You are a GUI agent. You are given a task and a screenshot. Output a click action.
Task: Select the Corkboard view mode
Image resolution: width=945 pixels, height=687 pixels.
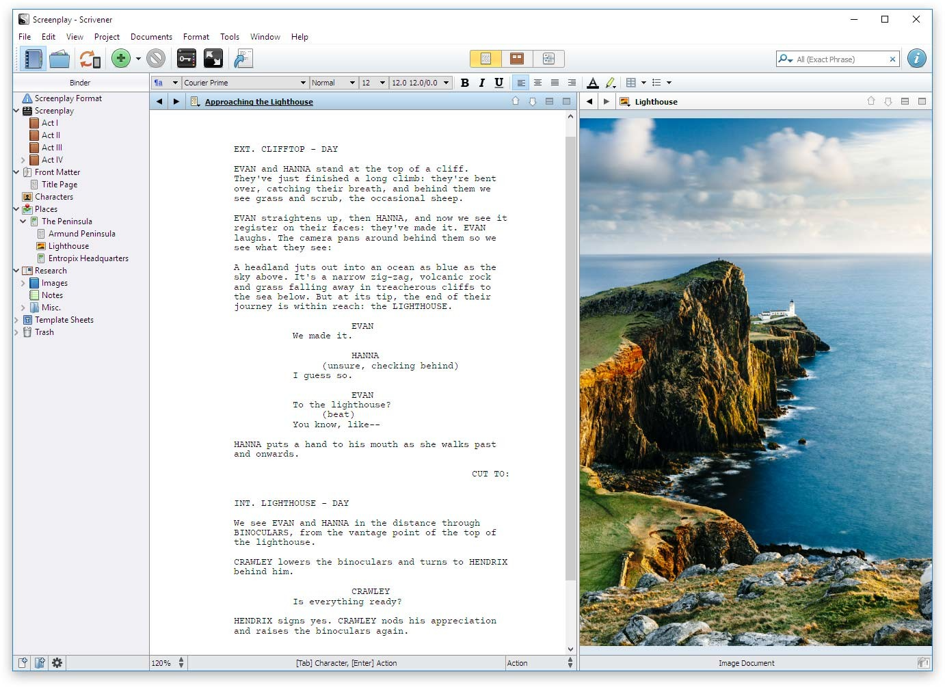[517, 59]
